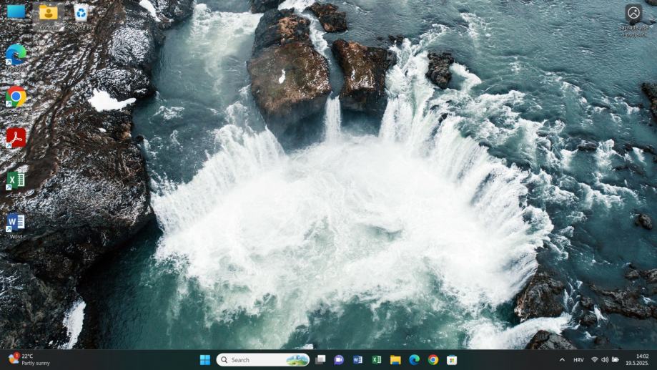Select the Korisnik user folder icon
Image resolution: width=657 pixels, height=370 pixels.
click(49, 13)
